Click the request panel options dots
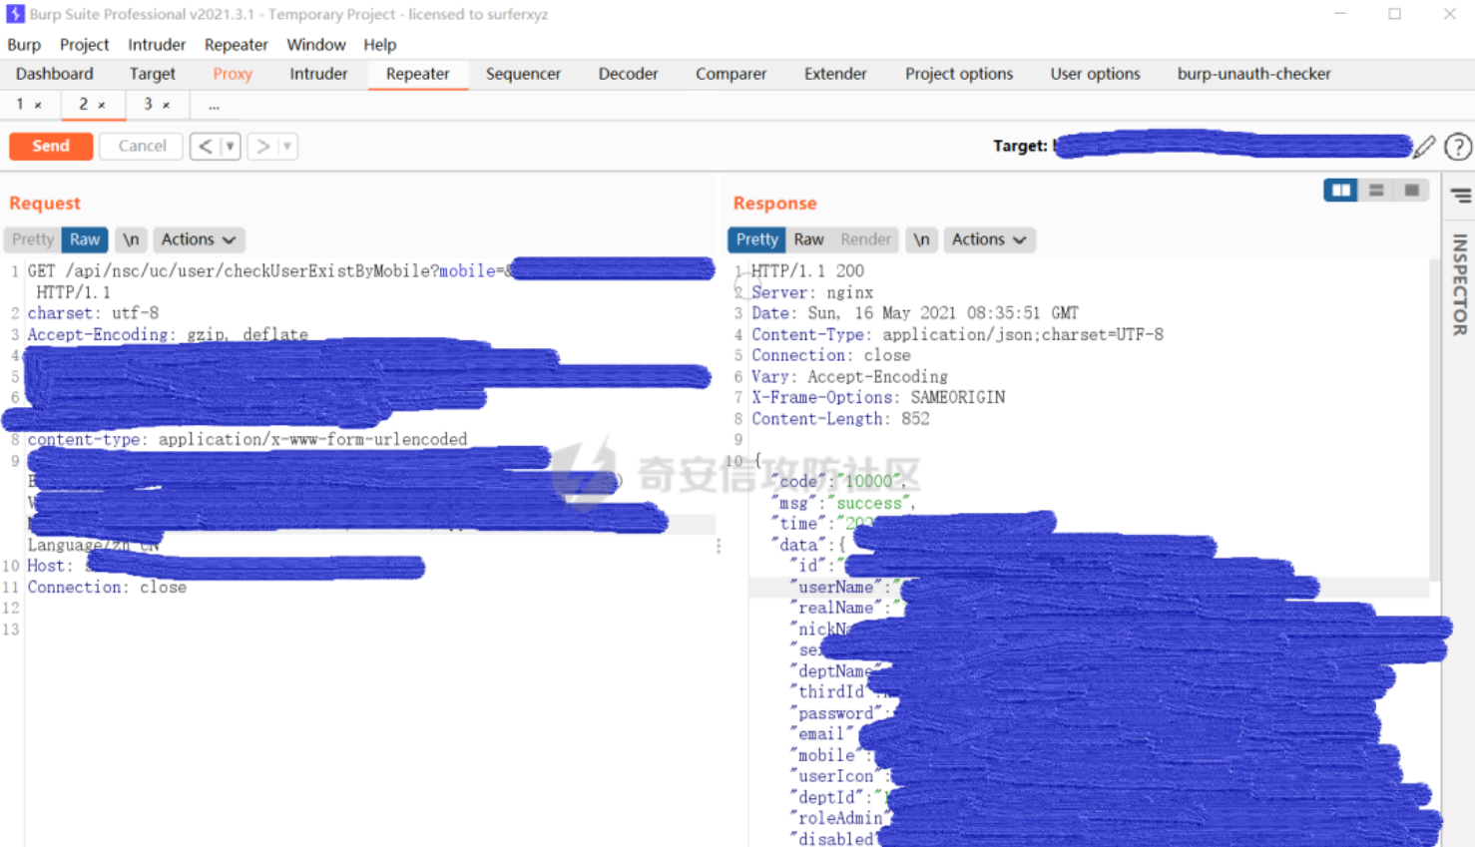This screenshot has height=847, width=1475. (x=719, y=546)
